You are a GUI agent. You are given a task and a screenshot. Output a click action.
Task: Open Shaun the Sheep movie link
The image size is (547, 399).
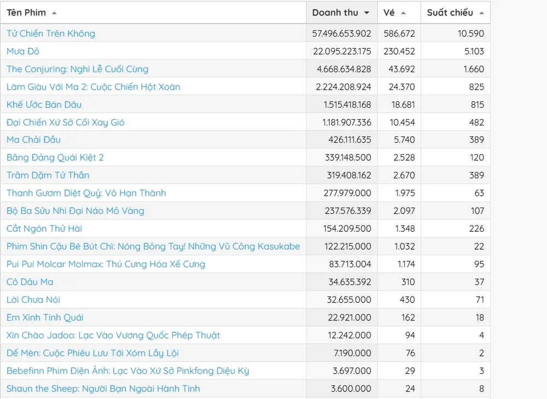click(x=103, y=389)
